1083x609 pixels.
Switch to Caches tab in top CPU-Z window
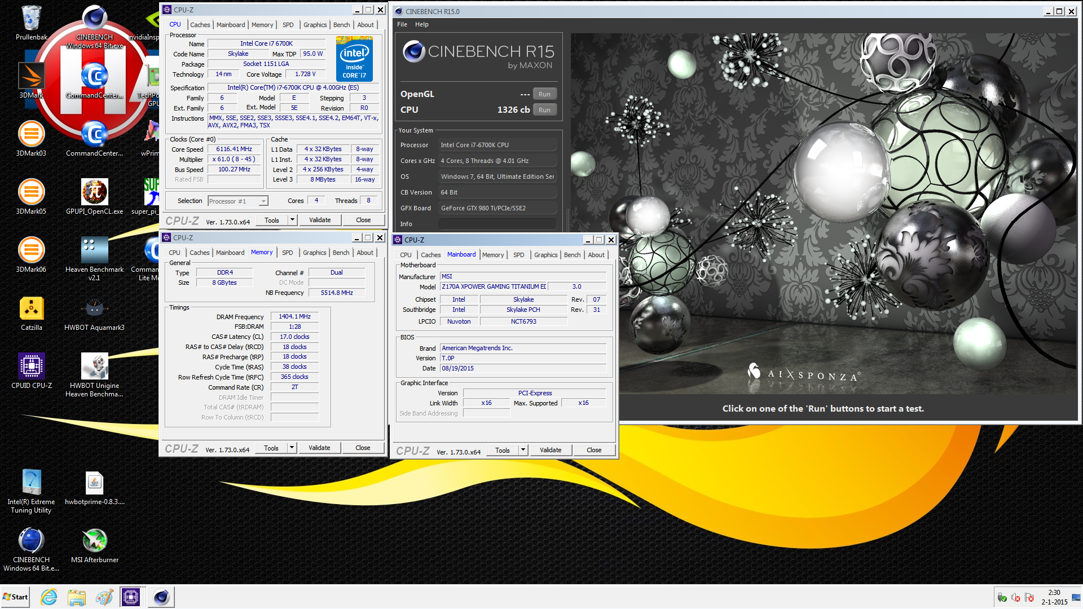point(200,25)
